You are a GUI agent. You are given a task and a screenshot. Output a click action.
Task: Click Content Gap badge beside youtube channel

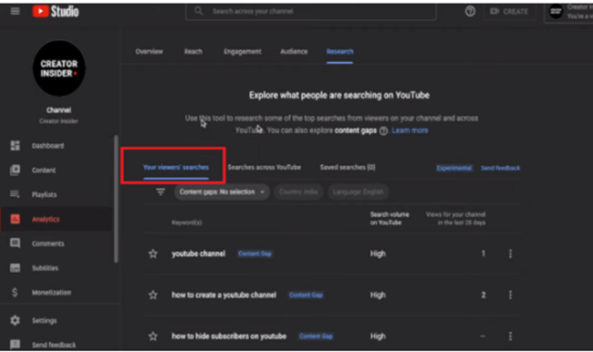(255, 254)
